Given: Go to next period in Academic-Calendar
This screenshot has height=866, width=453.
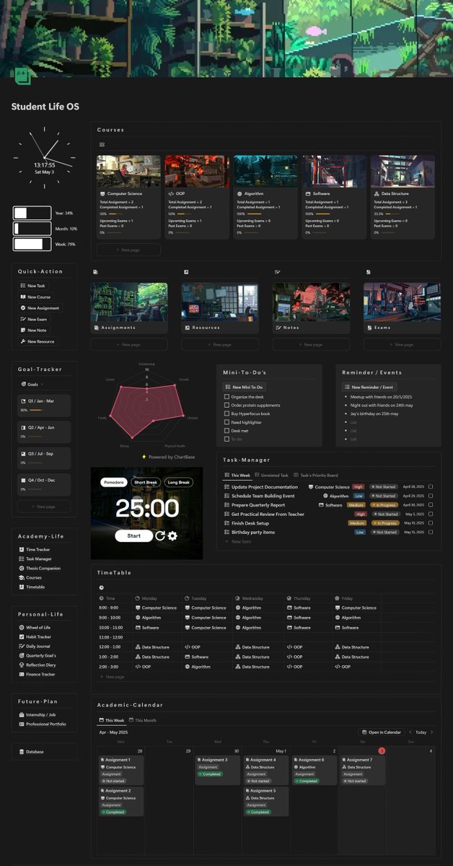Looking at the screenshot, I should (432, 732).
